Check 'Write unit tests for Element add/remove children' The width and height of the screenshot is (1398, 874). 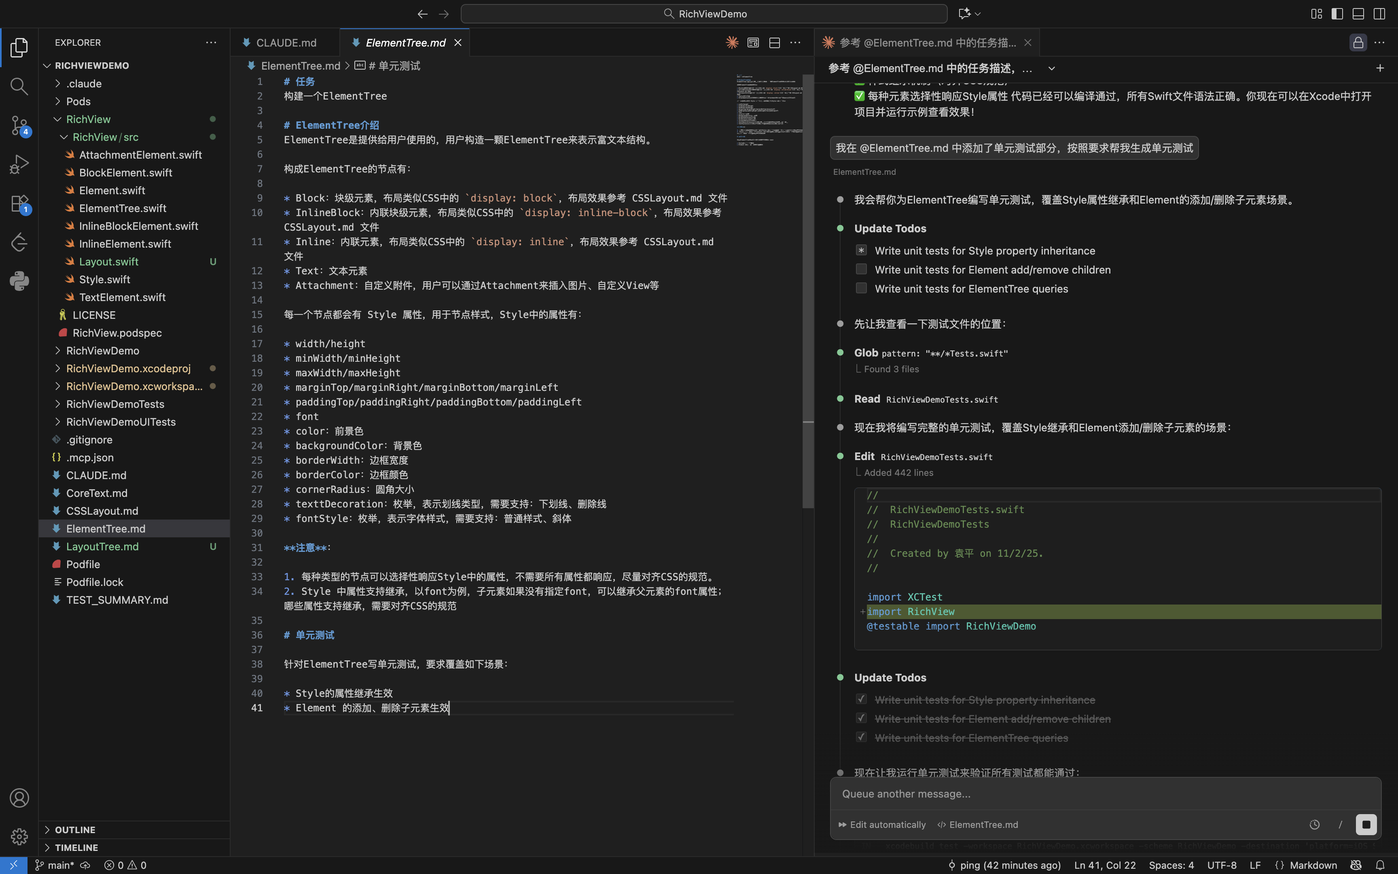[861, 269]
